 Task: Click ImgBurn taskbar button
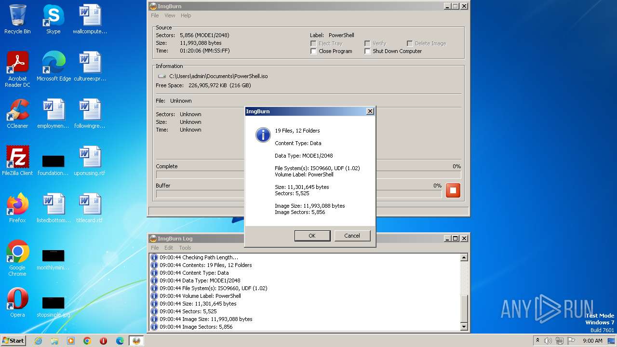pos(136,341)
